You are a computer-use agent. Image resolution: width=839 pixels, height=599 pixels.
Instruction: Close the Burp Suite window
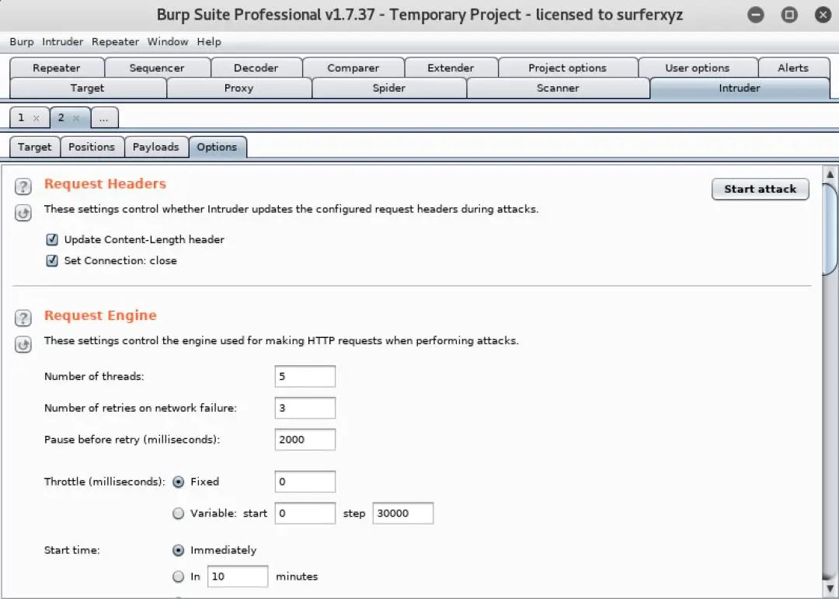coord(823,15)
